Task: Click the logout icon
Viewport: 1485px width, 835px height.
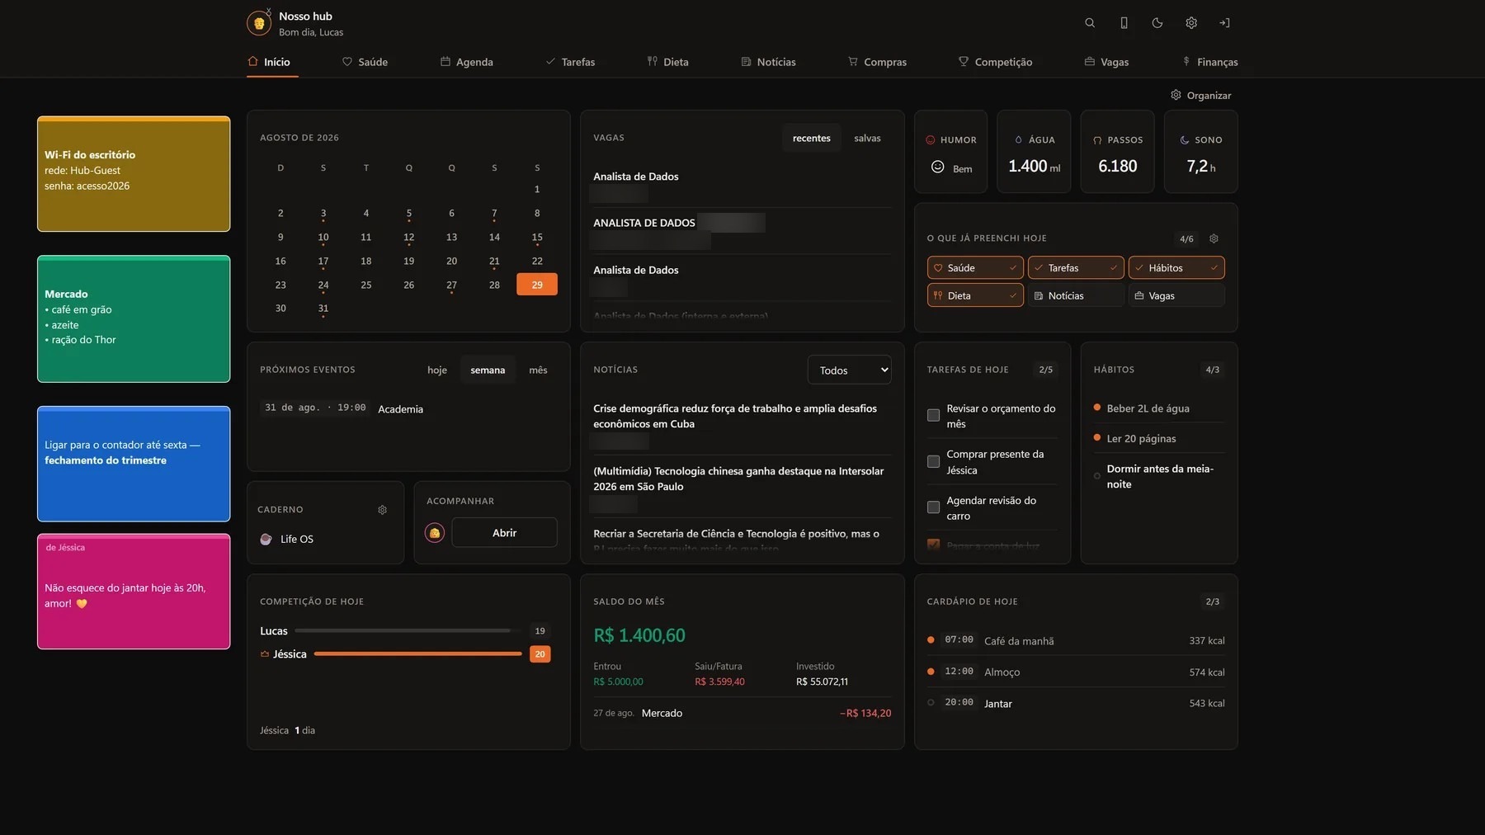Action: click(x=1225, y=23)
